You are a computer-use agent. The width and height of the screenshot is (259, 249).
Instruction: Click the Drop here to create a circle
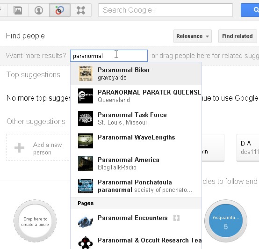pos(35,221)
